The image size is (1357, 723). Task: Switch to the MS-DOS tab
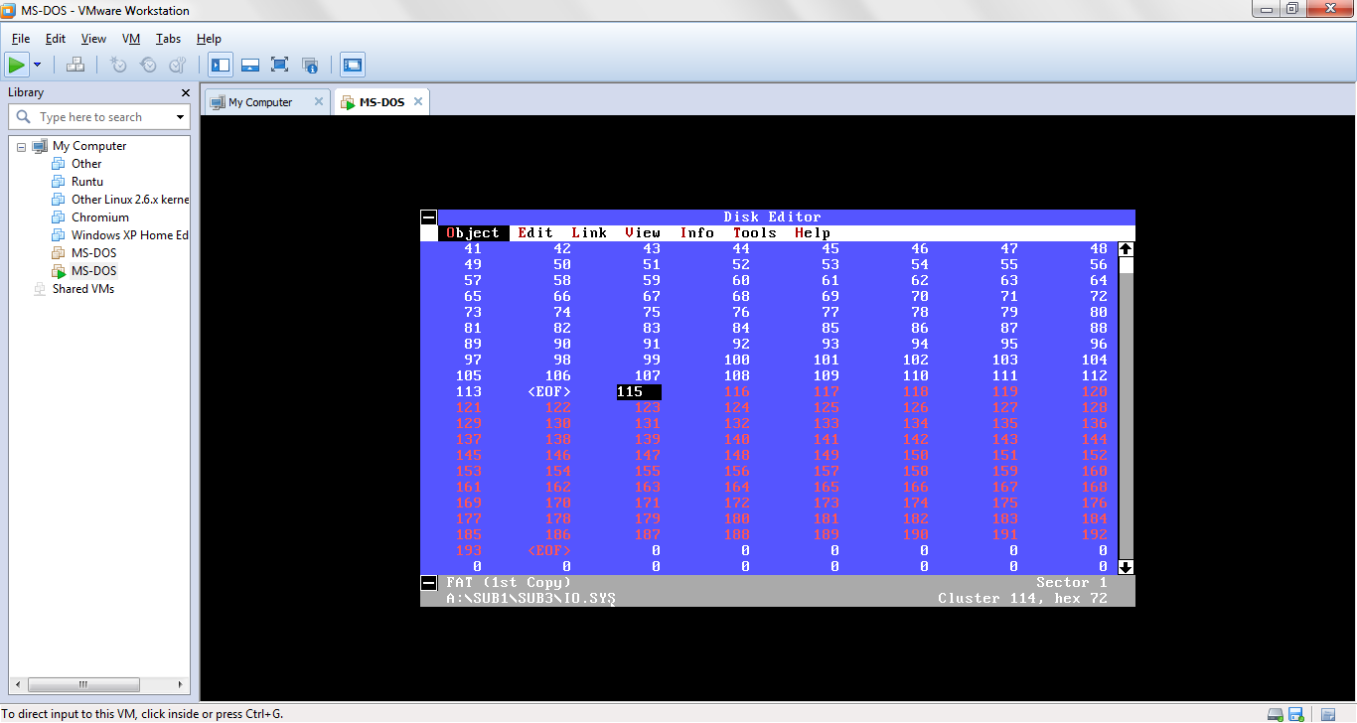[x=381, y=102]
